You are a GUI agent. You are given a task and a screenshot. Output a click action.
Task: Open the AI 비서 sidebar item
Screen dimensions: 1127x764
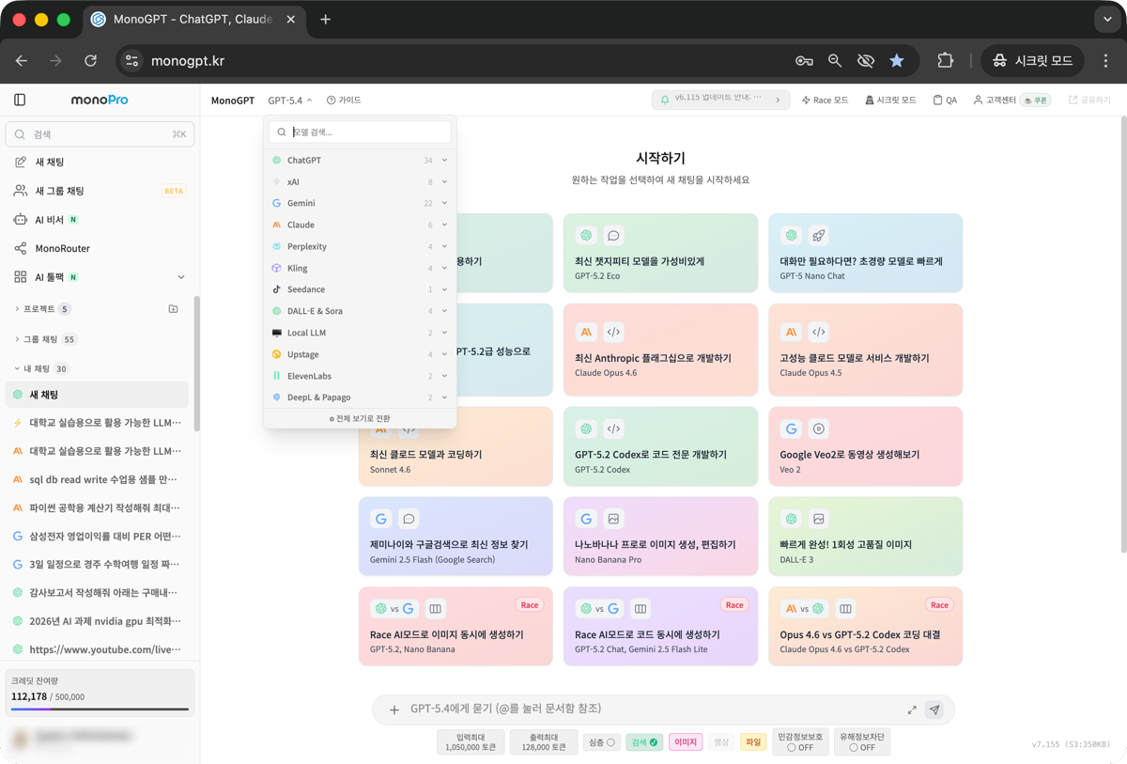point(98,220)
